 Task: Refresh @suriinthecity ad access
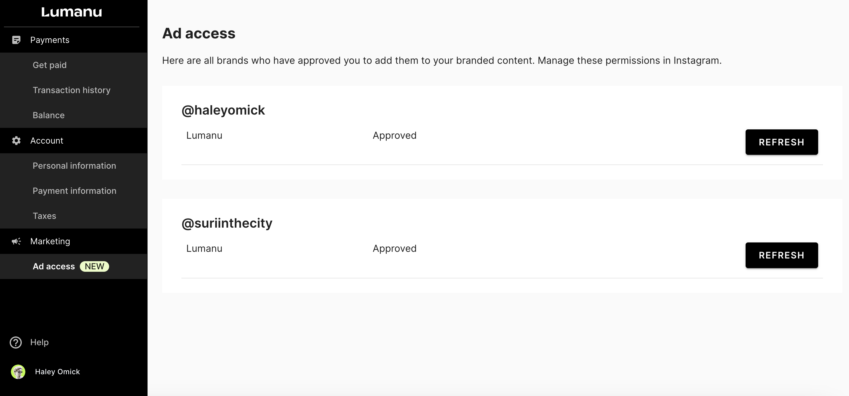click(x=782, y=255)
